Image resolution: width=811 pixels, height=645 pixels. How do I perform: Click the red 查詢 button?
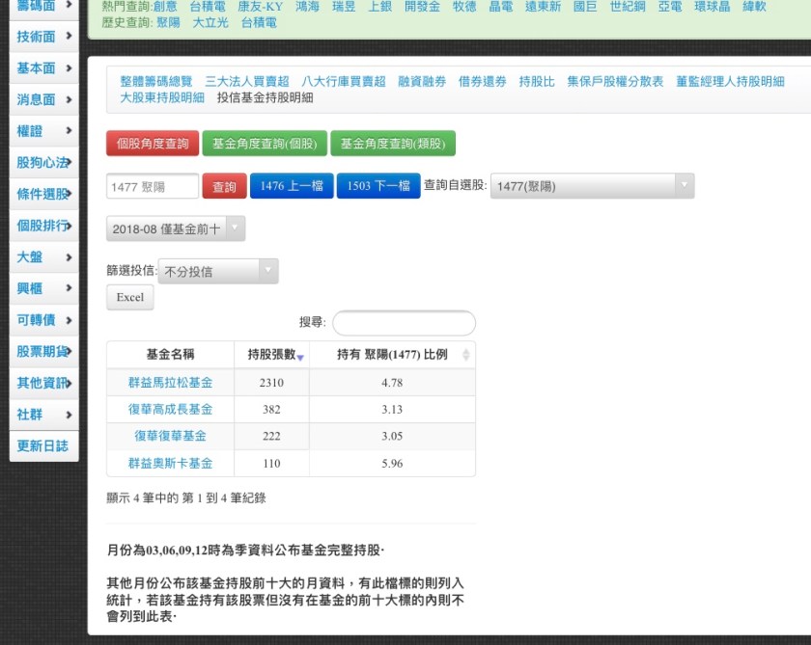[x=224, y=187]
